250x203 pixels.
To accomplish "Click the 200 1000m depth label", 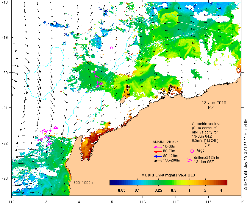I will pyautogui.click(x=83, y=183).
